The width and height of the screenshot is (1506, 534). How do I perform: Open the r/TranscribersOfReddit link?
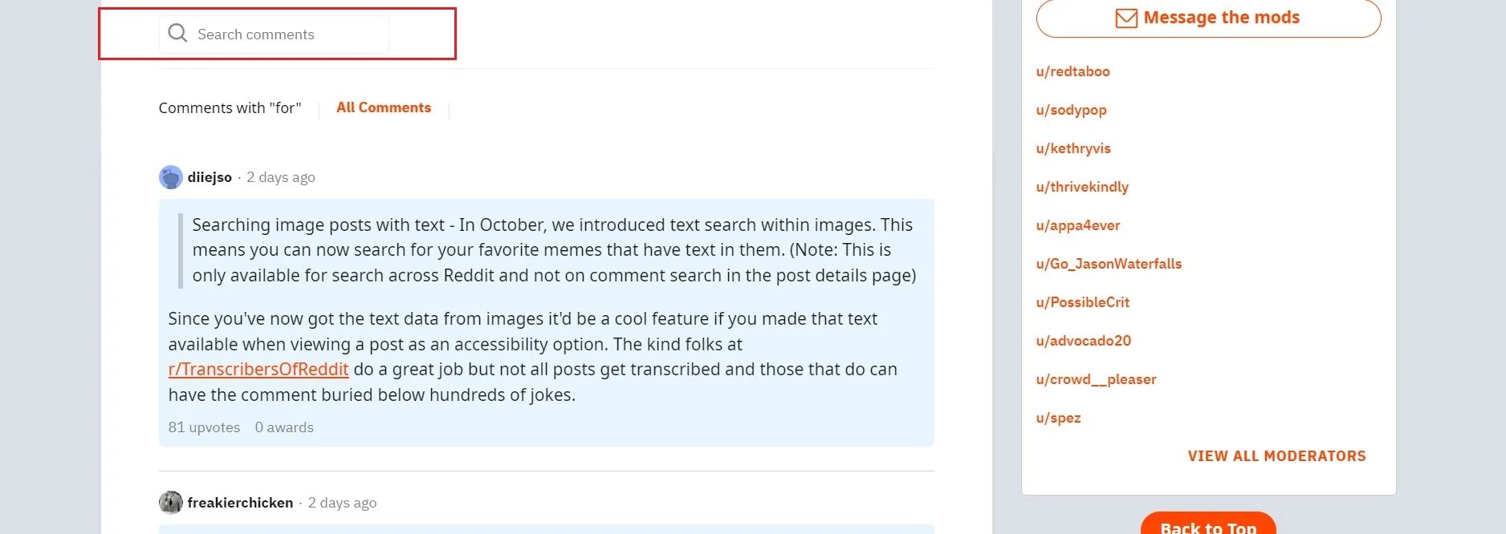[x=258, y=369]
